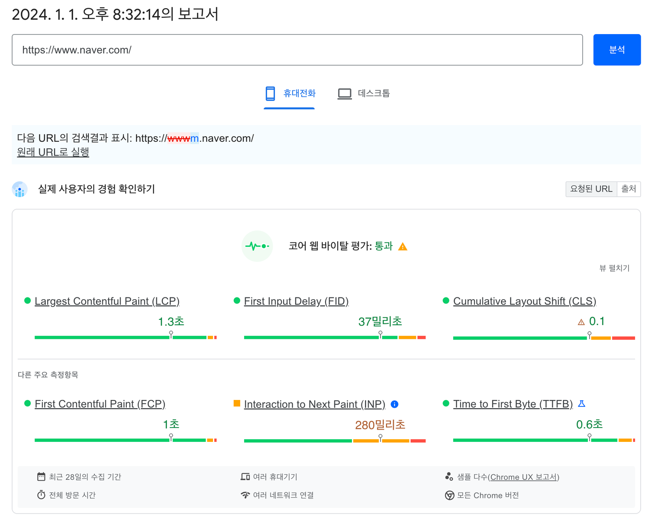This screenshot has width=658, height=527.
Task: Click the Chrome icon beside 모든 Chrome 버전
Action: (x=449, y=495)
